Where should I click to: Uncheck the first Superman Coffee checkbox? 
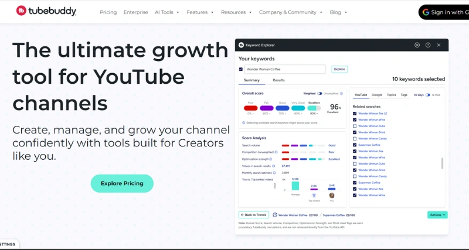(x=355, y=145)
